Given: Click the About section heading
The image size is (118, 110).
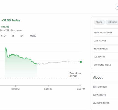Looking at the screenshot, I should click(98, 78).
